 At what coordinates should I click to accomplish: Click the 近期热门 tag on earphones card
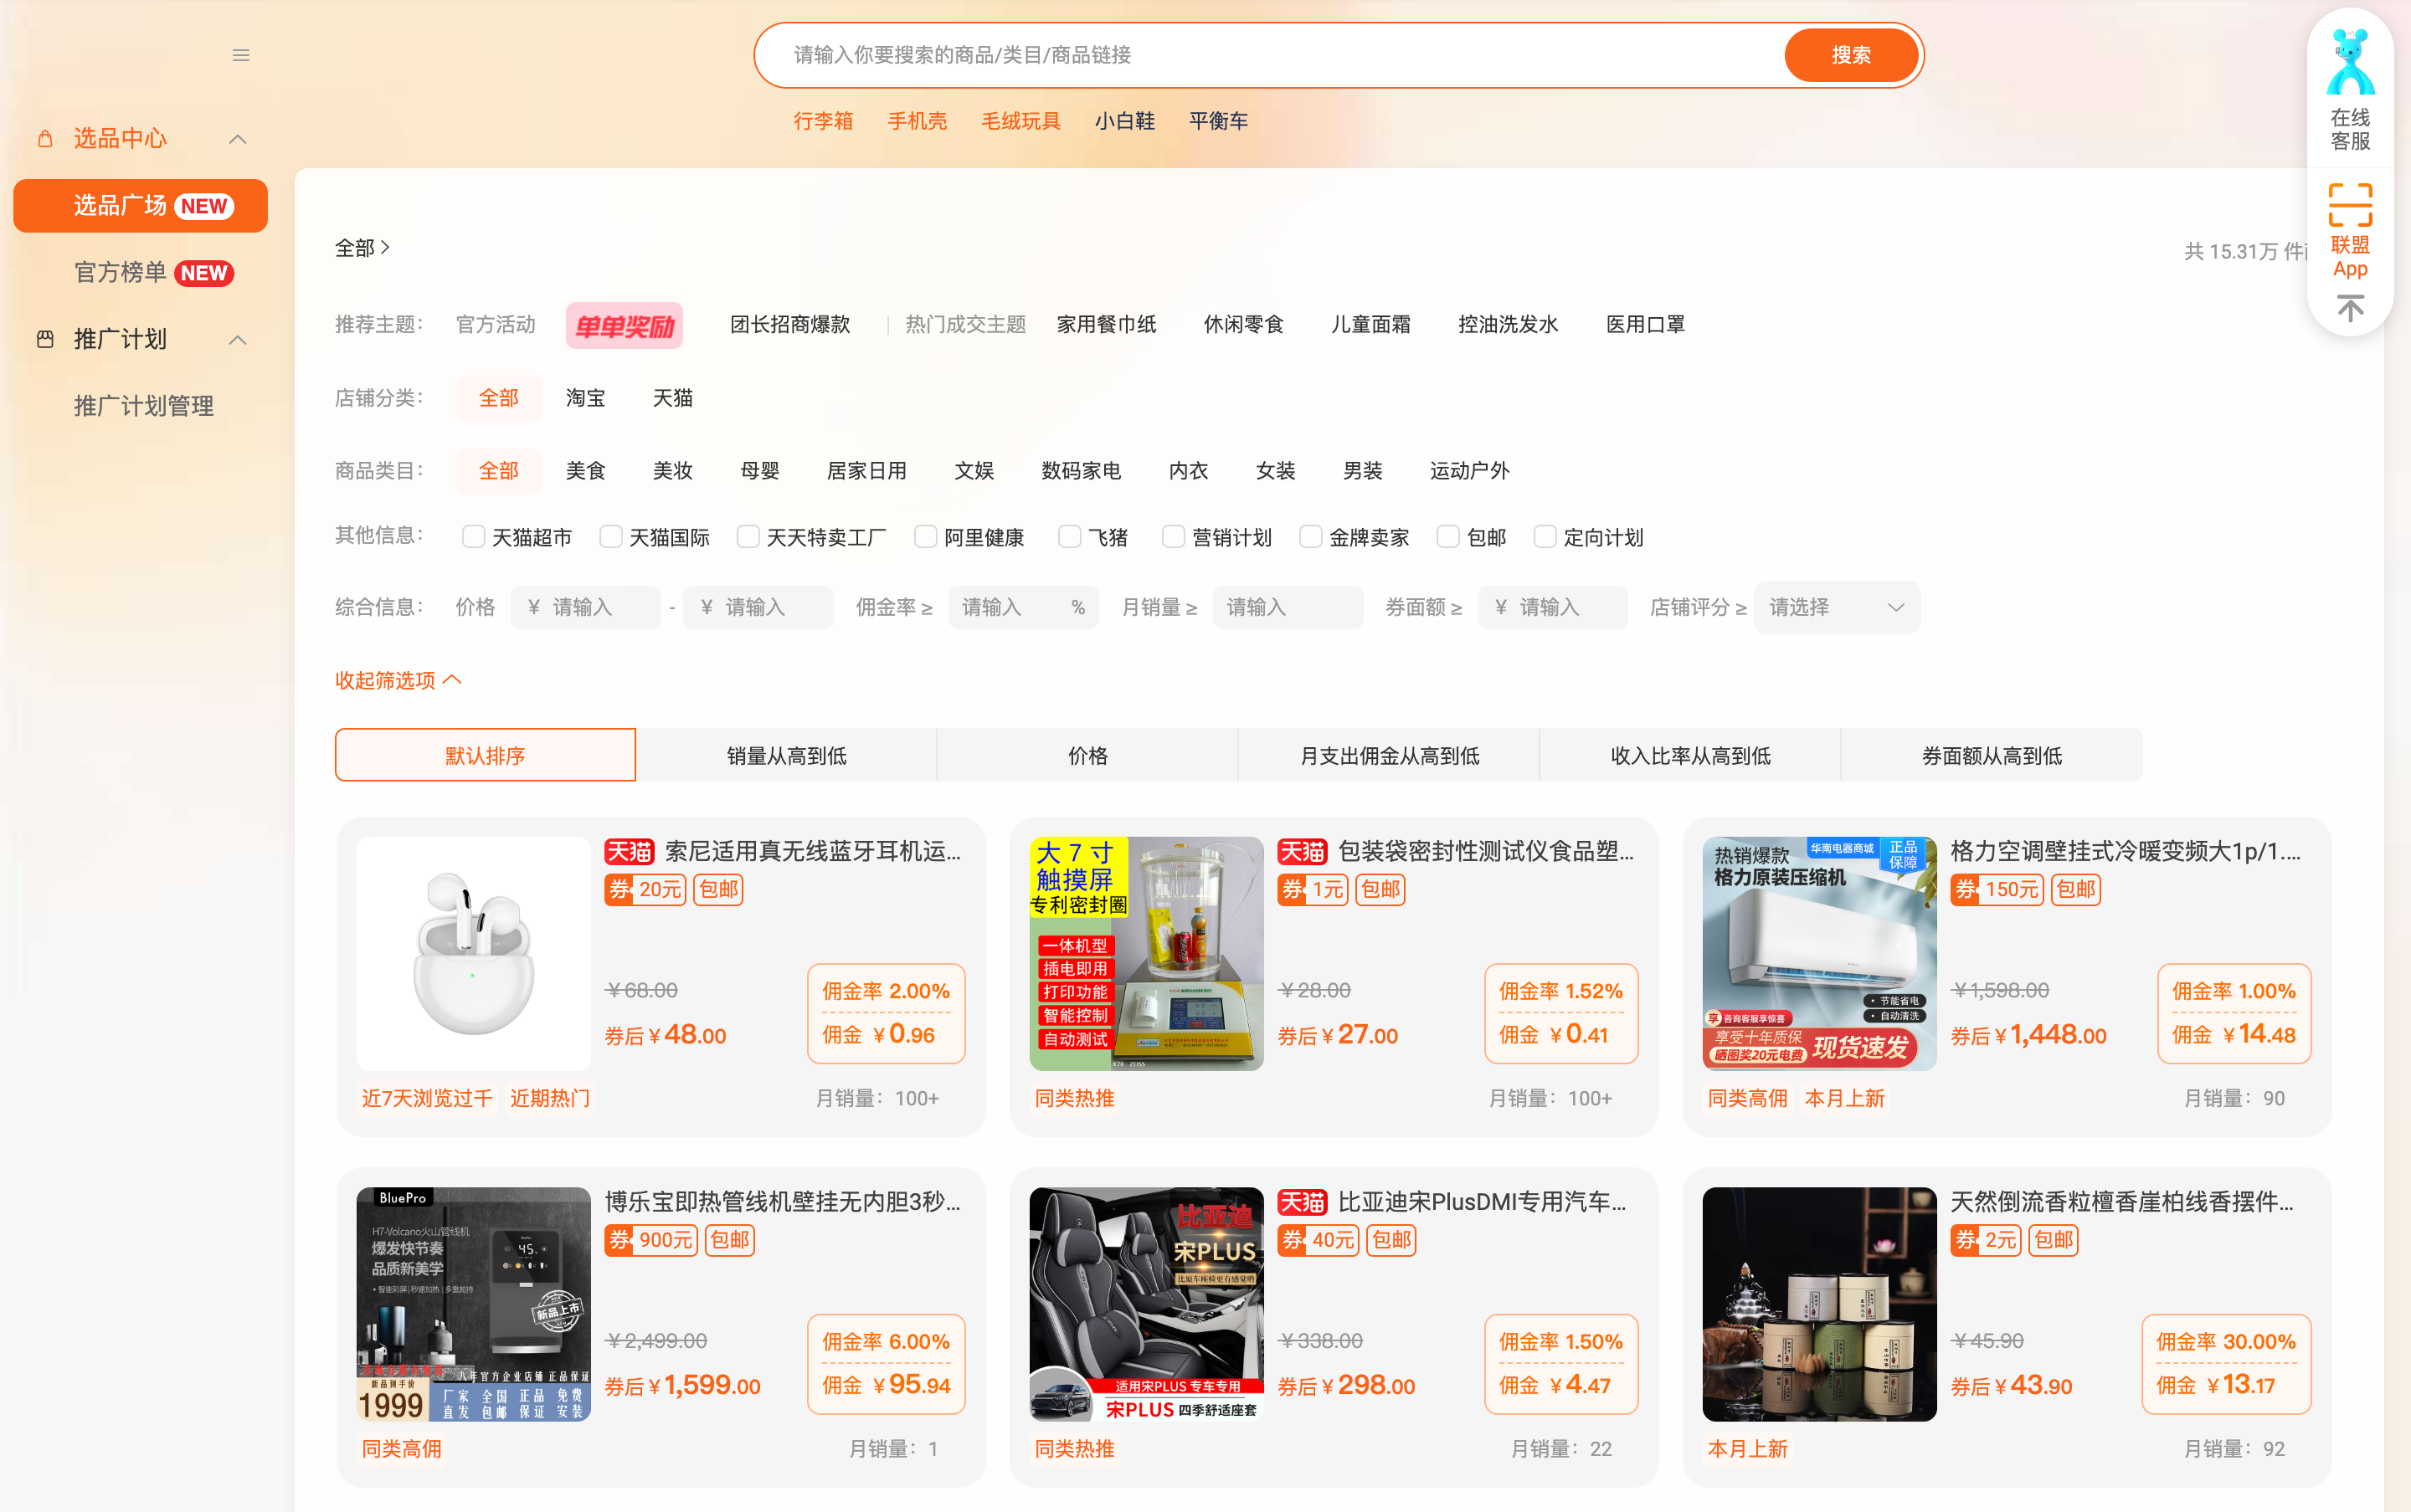click(x=549, y=1098)
